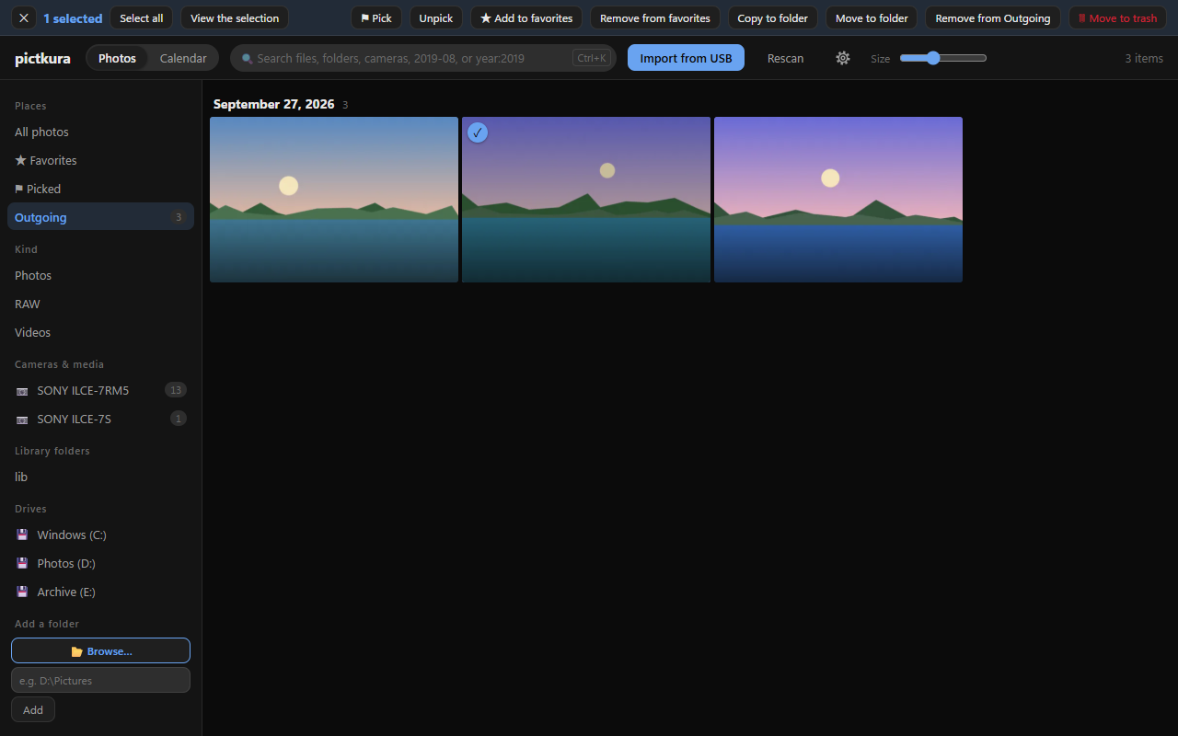Filter by Videos kind
Screen dimensions: 1178x736
point(100,333)
